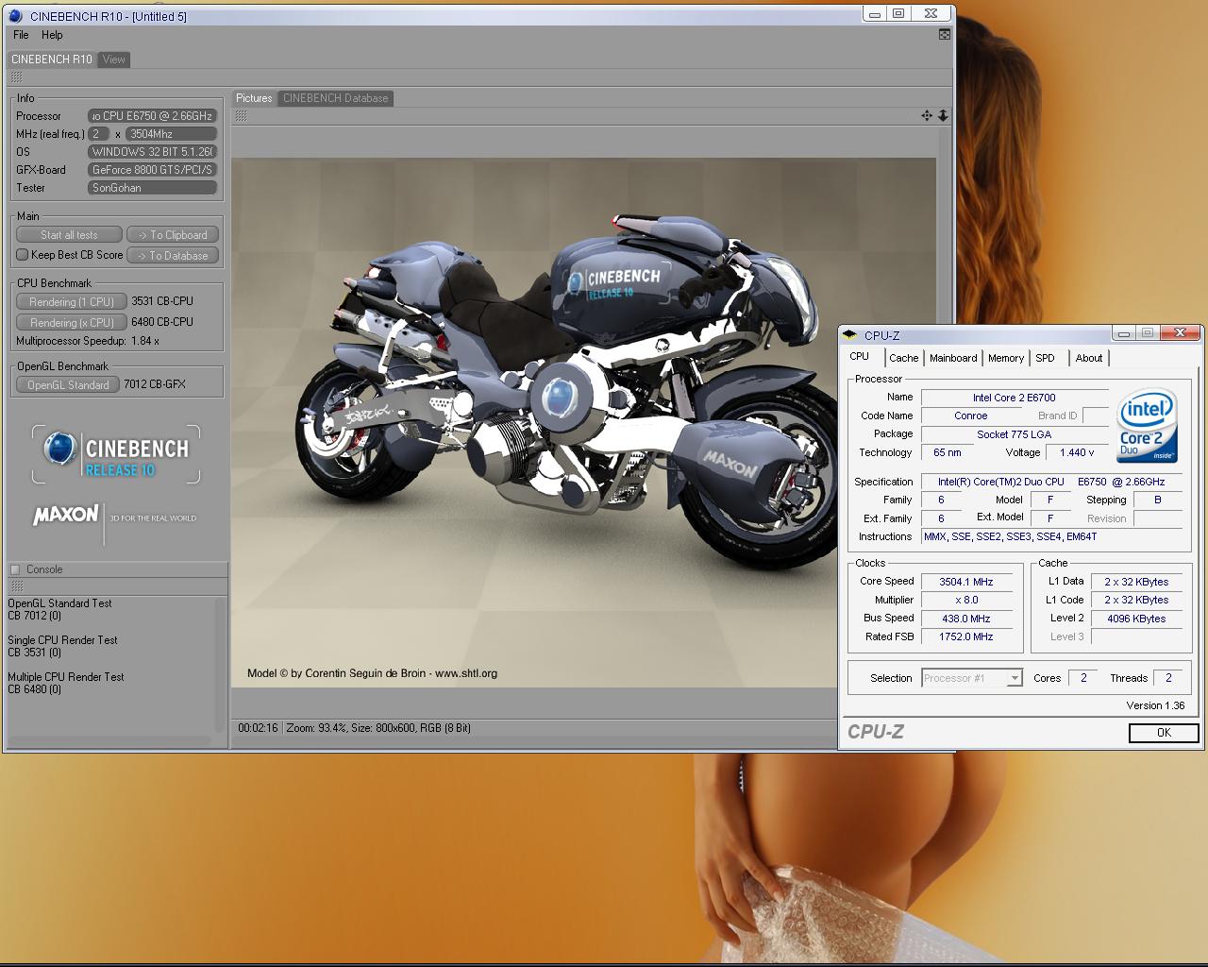Click the zoom view arrow icon
1208x967 pixels.
pos(943,115)
